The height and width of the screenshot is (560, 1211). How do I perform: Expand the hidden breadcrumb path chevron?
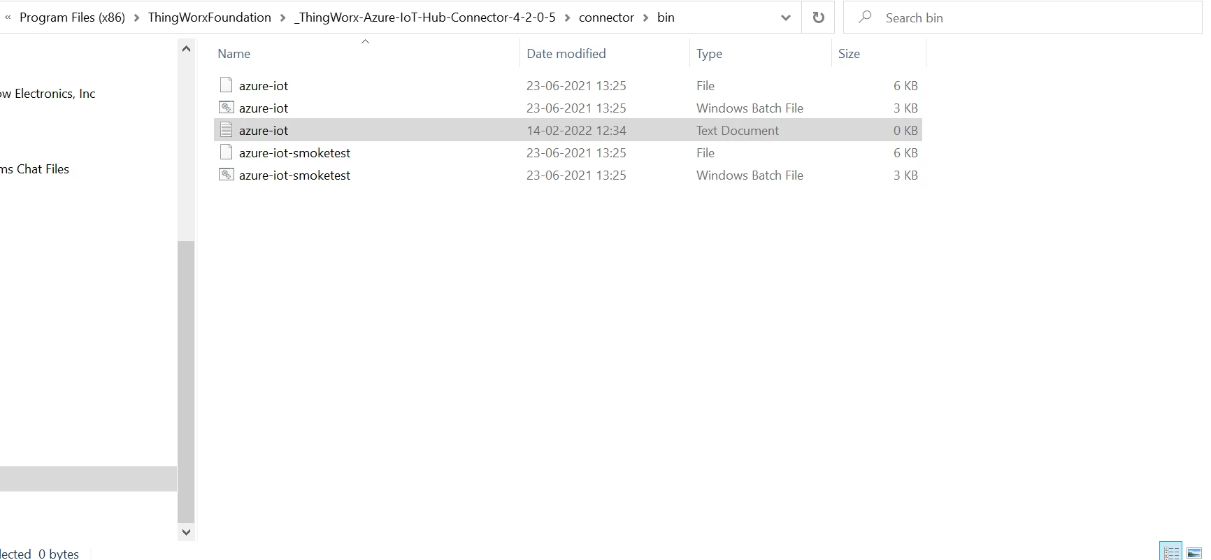(x=8, y=17)
